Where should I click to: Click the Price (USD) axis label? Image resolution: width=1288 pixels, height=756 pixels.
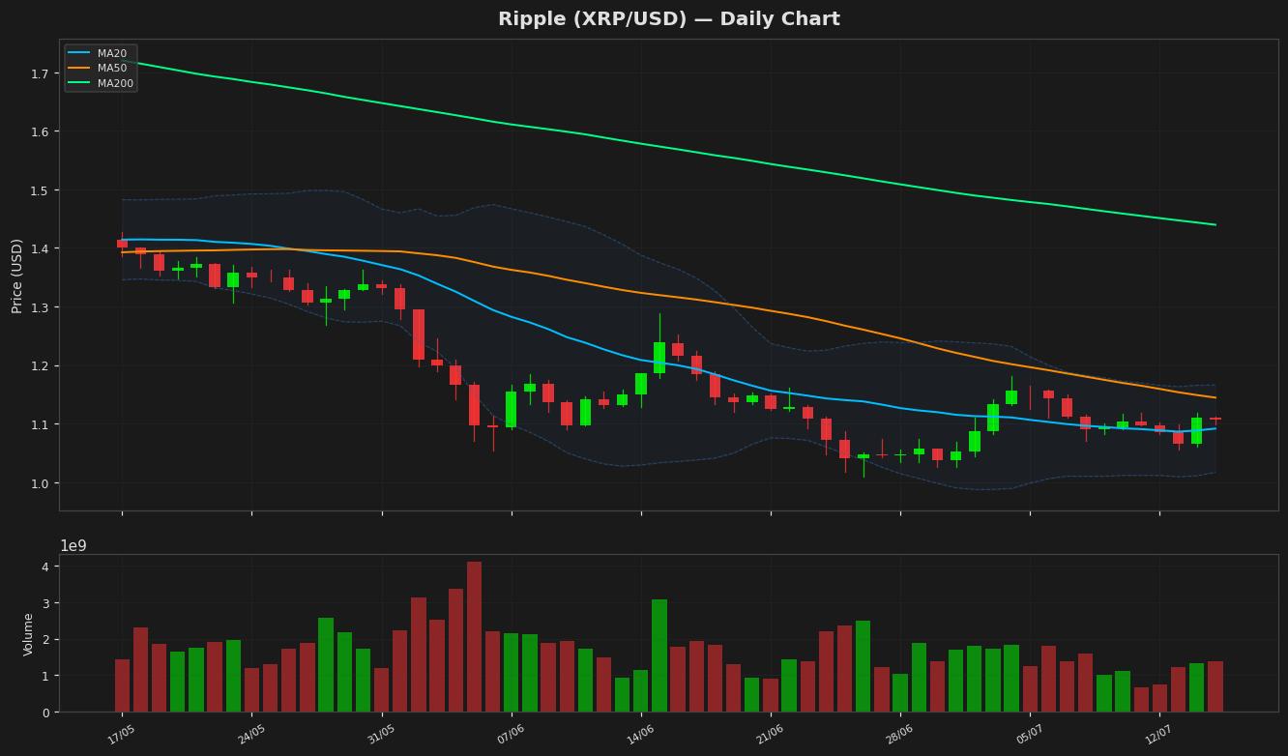[17, 276]
